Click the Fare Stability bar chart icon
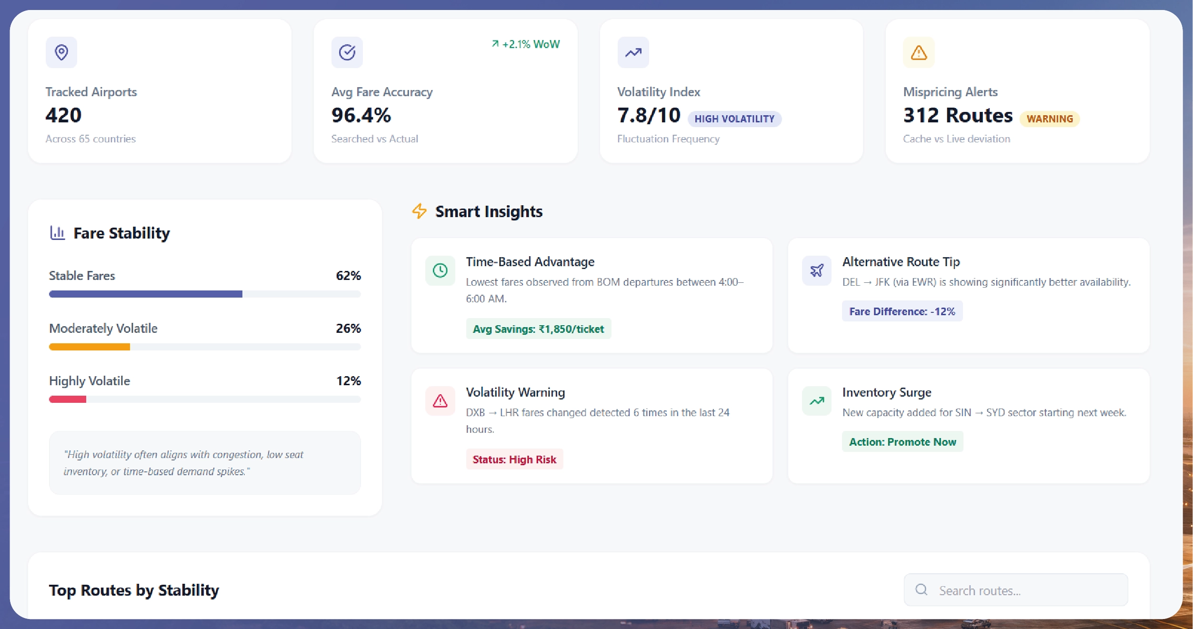Screen dimensions: 1193x629 pos(58,233)
